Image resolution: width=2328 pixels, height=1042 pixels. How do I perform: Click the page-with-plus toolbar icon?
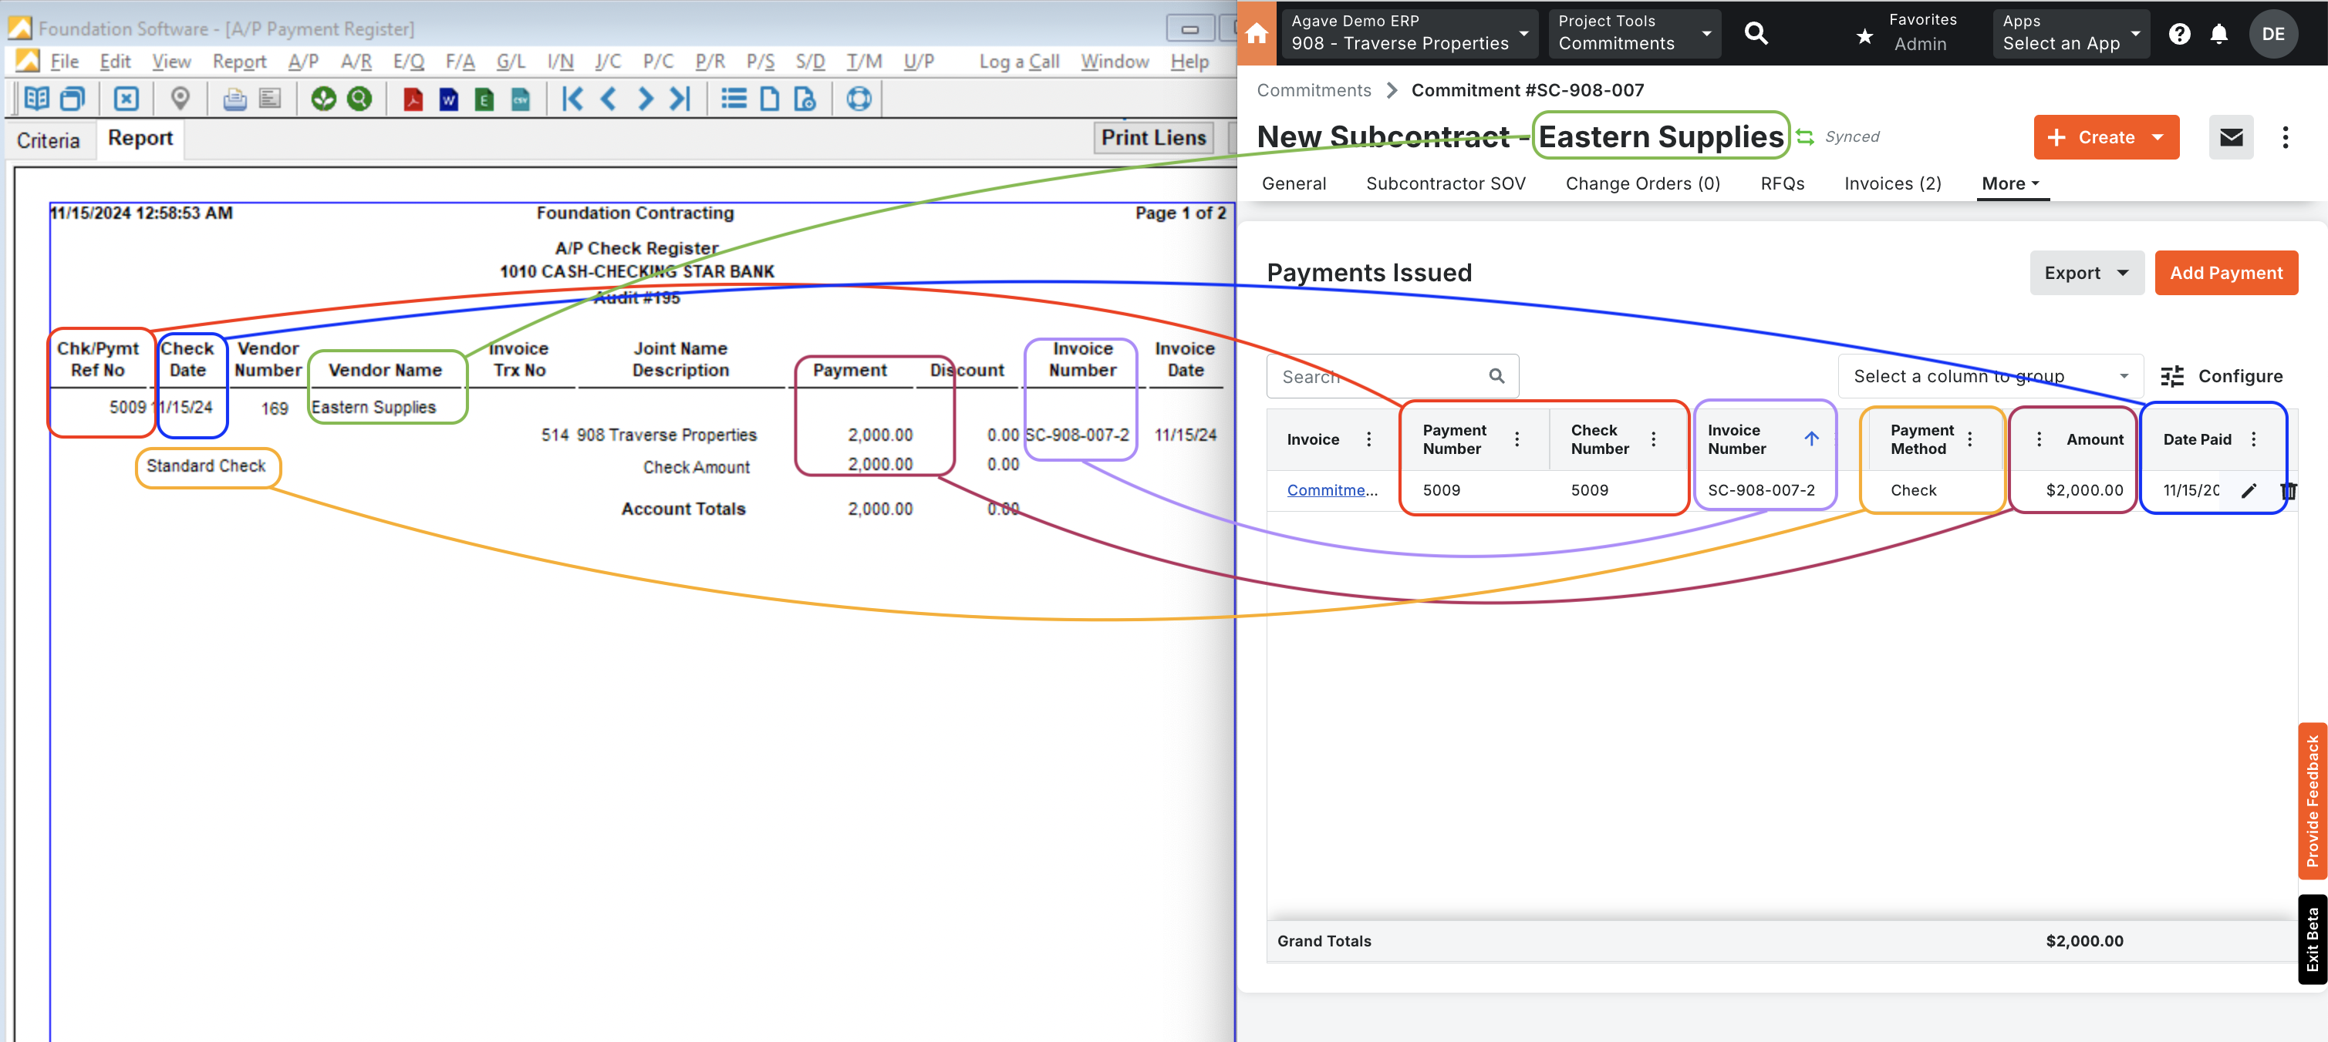point(805,99)
